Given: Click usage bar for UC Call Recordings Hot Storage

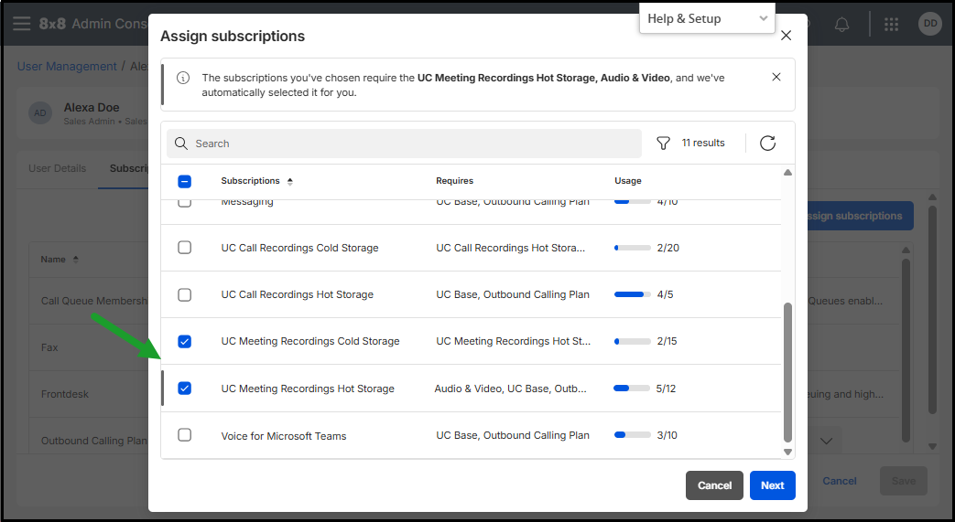Looking at the screenshot, I should coord(632,294).
